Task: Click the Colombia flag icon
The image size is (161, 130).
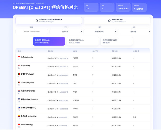Action: click(19, 116)
